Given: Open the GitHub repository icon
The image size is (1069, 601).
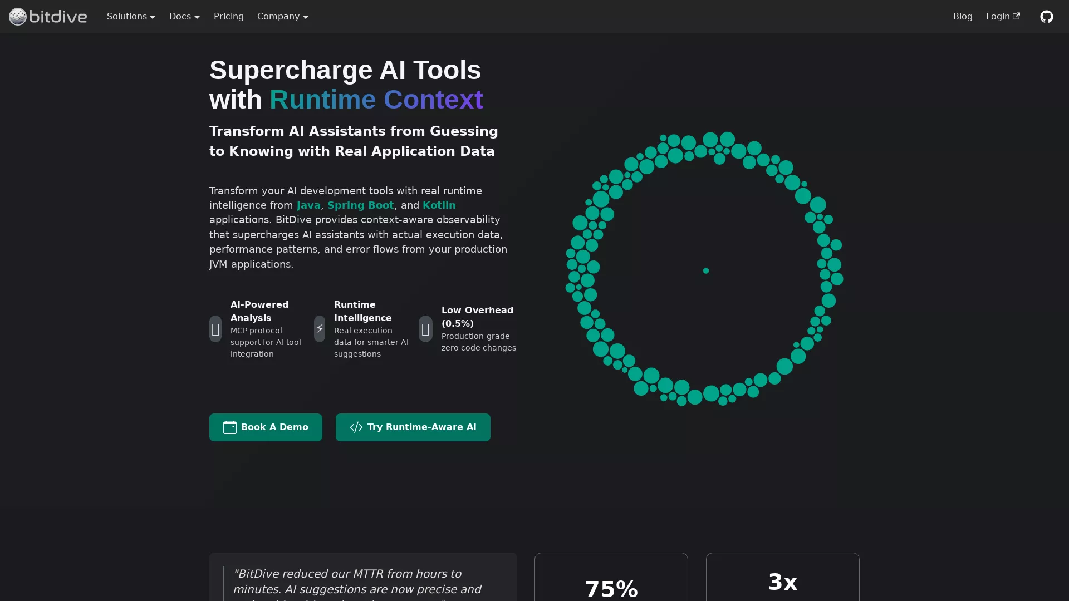Looking at the screenshot, I should pos(1047,16).
